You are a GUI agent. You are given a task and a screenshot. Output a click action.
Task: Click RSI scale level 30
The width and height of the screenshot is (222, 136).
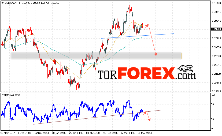pyautogui.click(x=213, y=119)
